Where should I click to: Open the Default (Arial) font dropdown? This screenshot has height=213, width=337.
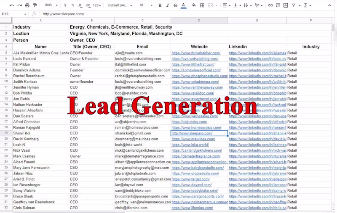coord(120,5)
